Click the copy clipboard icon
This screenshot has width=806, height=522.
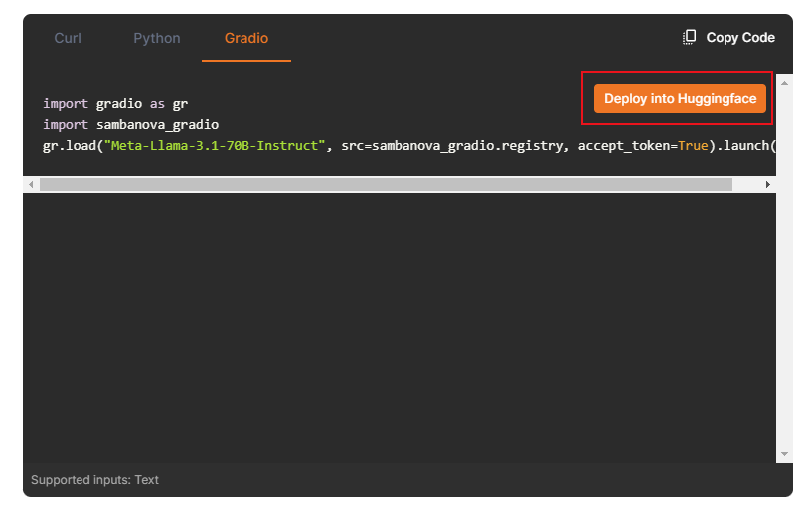tap(689, 37)
